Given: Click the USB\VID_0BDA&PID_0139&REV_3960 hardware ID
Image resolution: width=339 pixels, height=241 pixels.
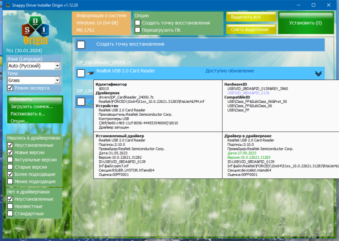Looking at the screenshot, I should pyautogui.click(x=258, y=89).
